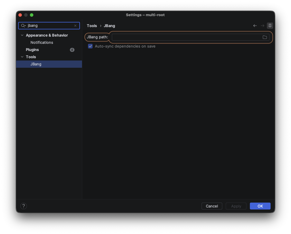Viewport: 291px width, 234px height.
Task: Select Notifications in the settings tree
Action: tap(42, 42)
